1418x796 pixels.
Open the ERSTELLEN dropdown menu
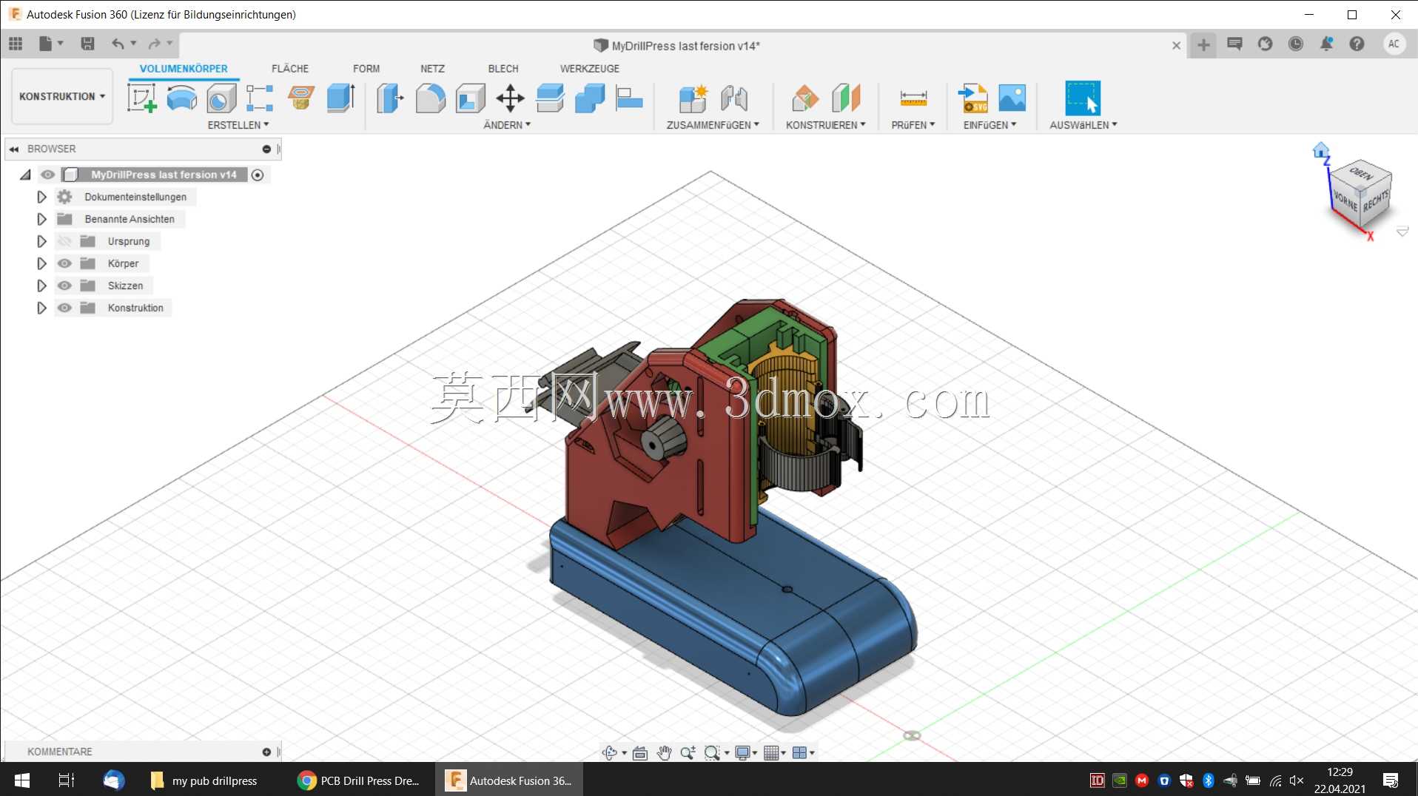(x=238, y=125)
